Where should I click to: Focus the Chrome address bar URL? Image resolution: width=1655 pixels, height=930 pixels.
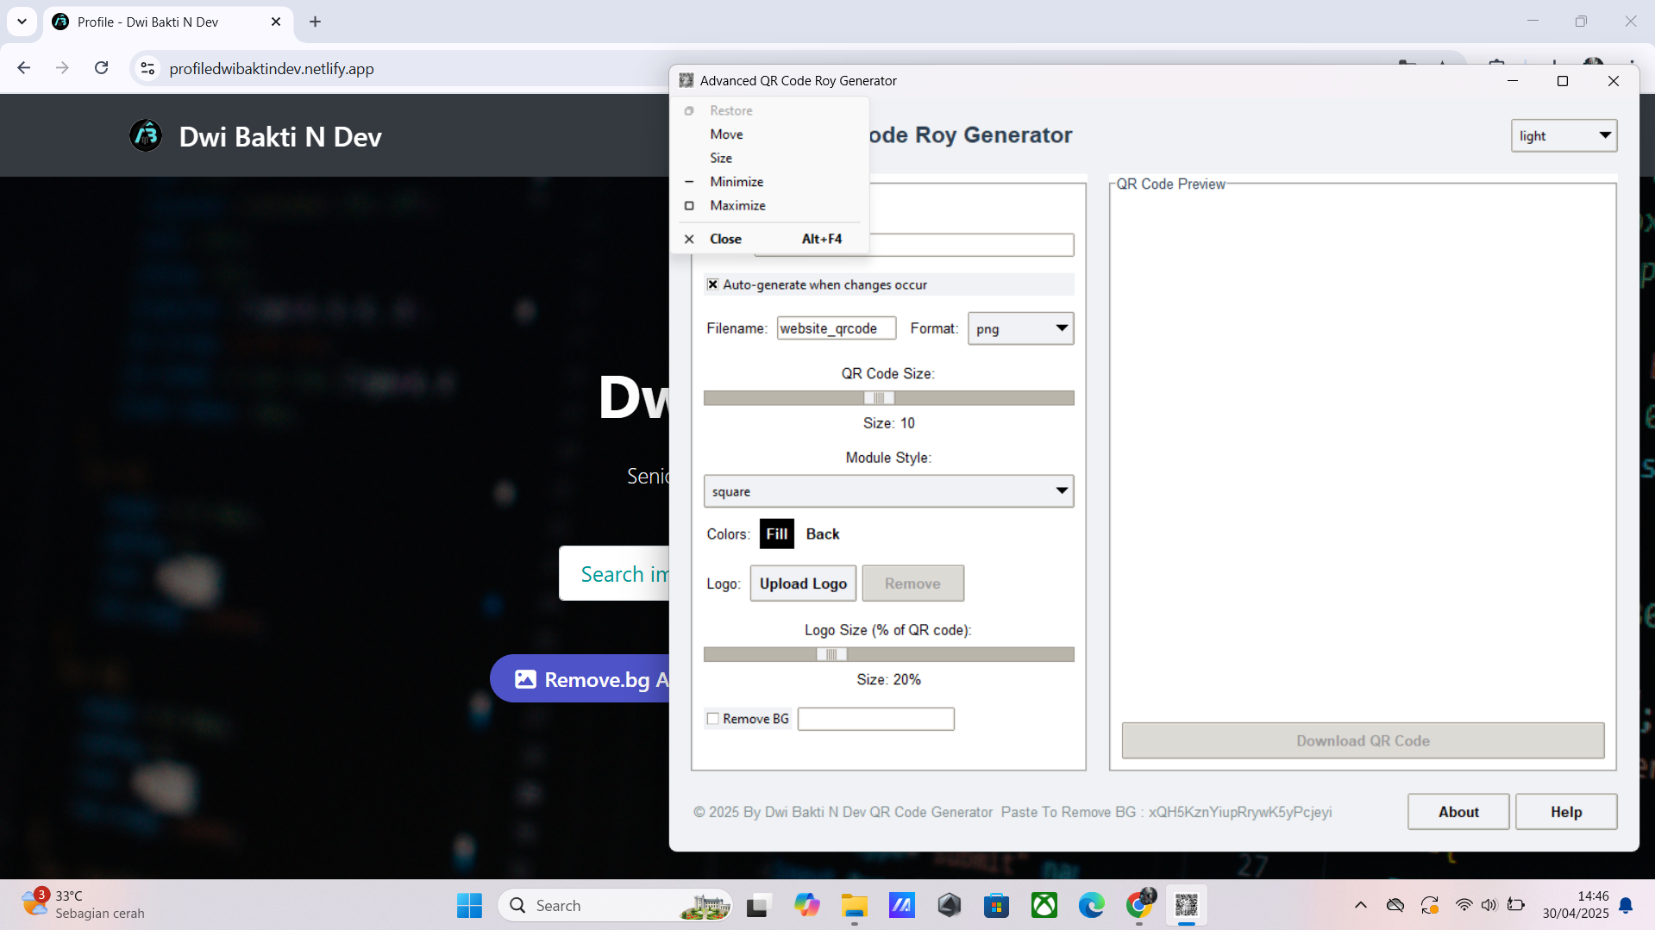click(272, 69)
